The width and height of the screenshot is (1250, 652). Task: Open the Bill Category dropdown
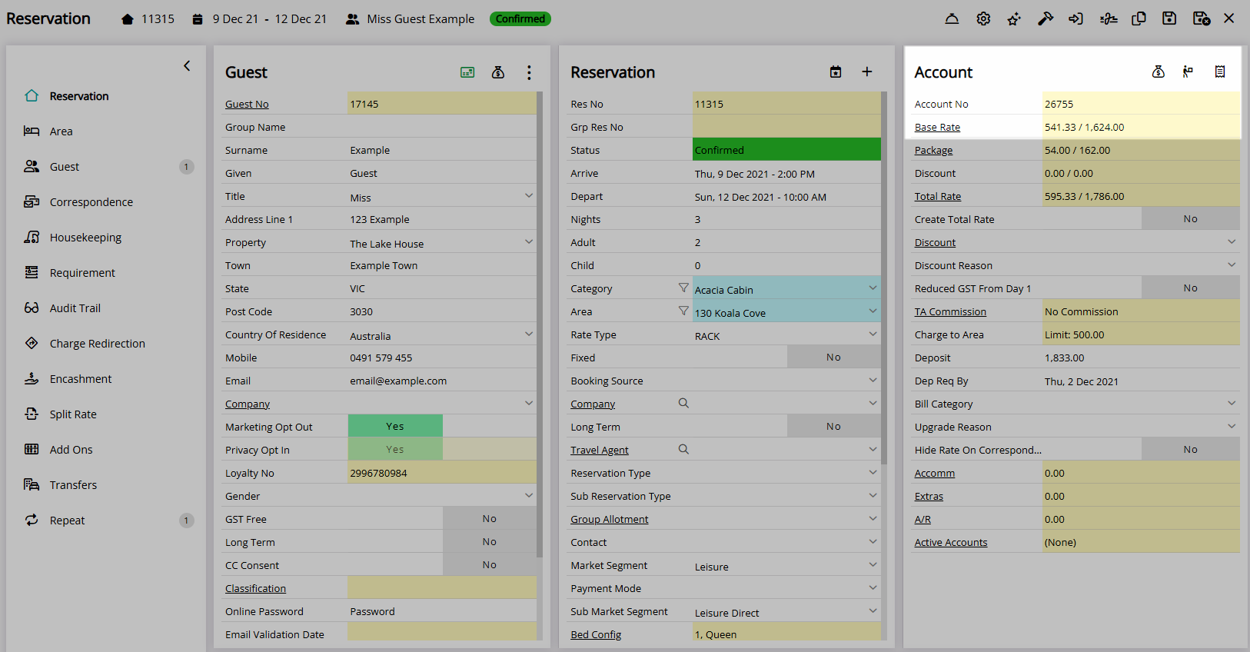tap(1141, 404)
